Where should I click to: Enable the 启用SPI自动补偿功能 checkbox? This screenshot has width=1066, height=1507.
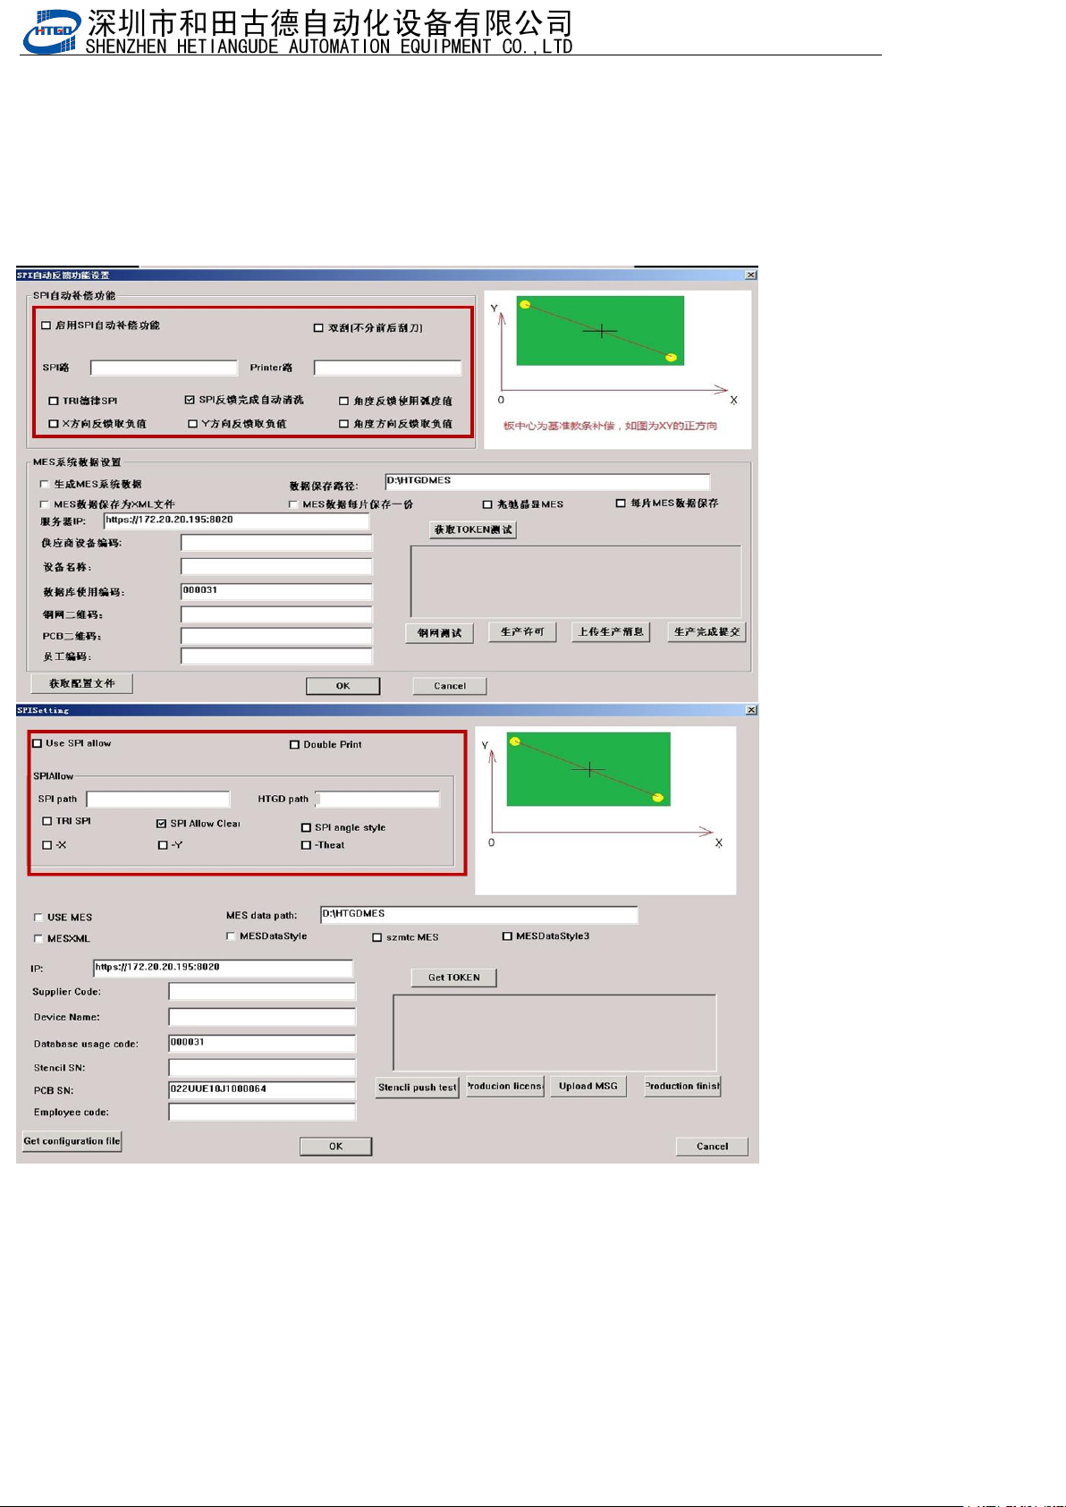click(46, 326)
